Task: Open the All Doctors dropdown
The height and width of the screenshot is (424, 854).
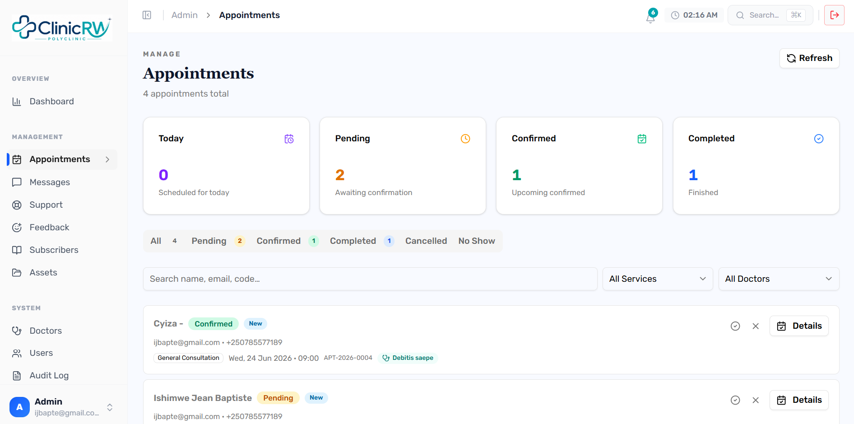Action: pos(779,279)
